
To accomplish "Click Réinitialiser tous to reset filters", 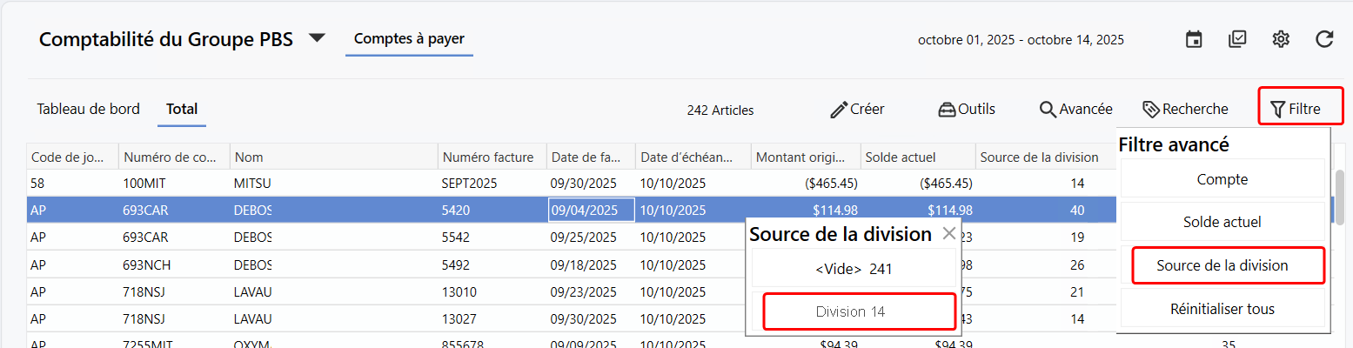I will click(1222, 309).
